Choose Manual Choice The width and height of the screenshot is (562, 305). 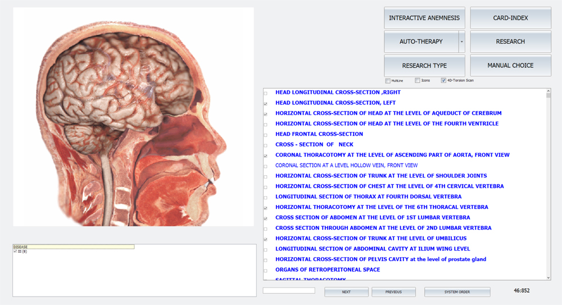510,66
